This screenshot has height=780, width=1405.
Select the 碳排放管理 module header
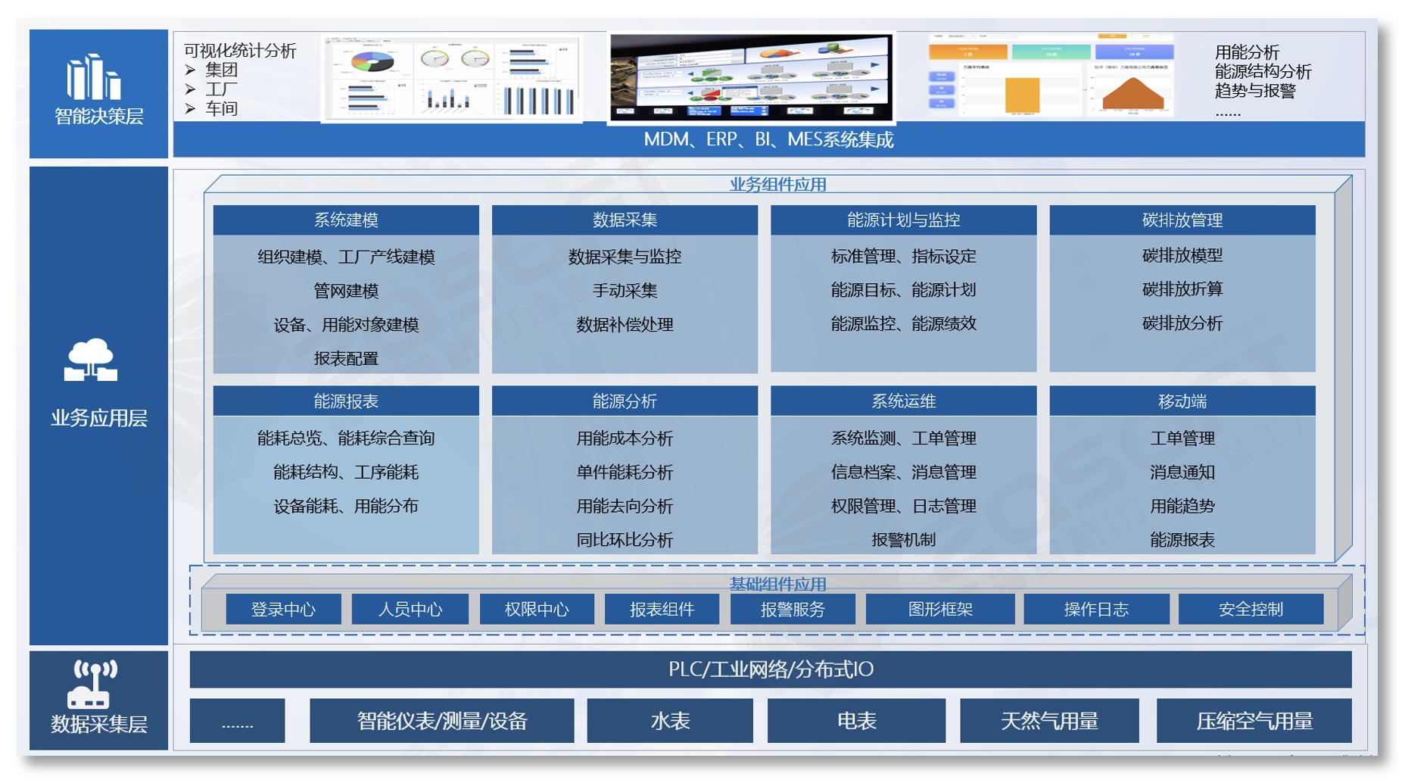(1182, 220)
